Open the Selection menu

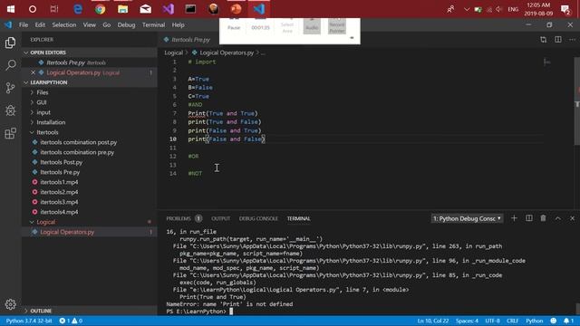64,24
